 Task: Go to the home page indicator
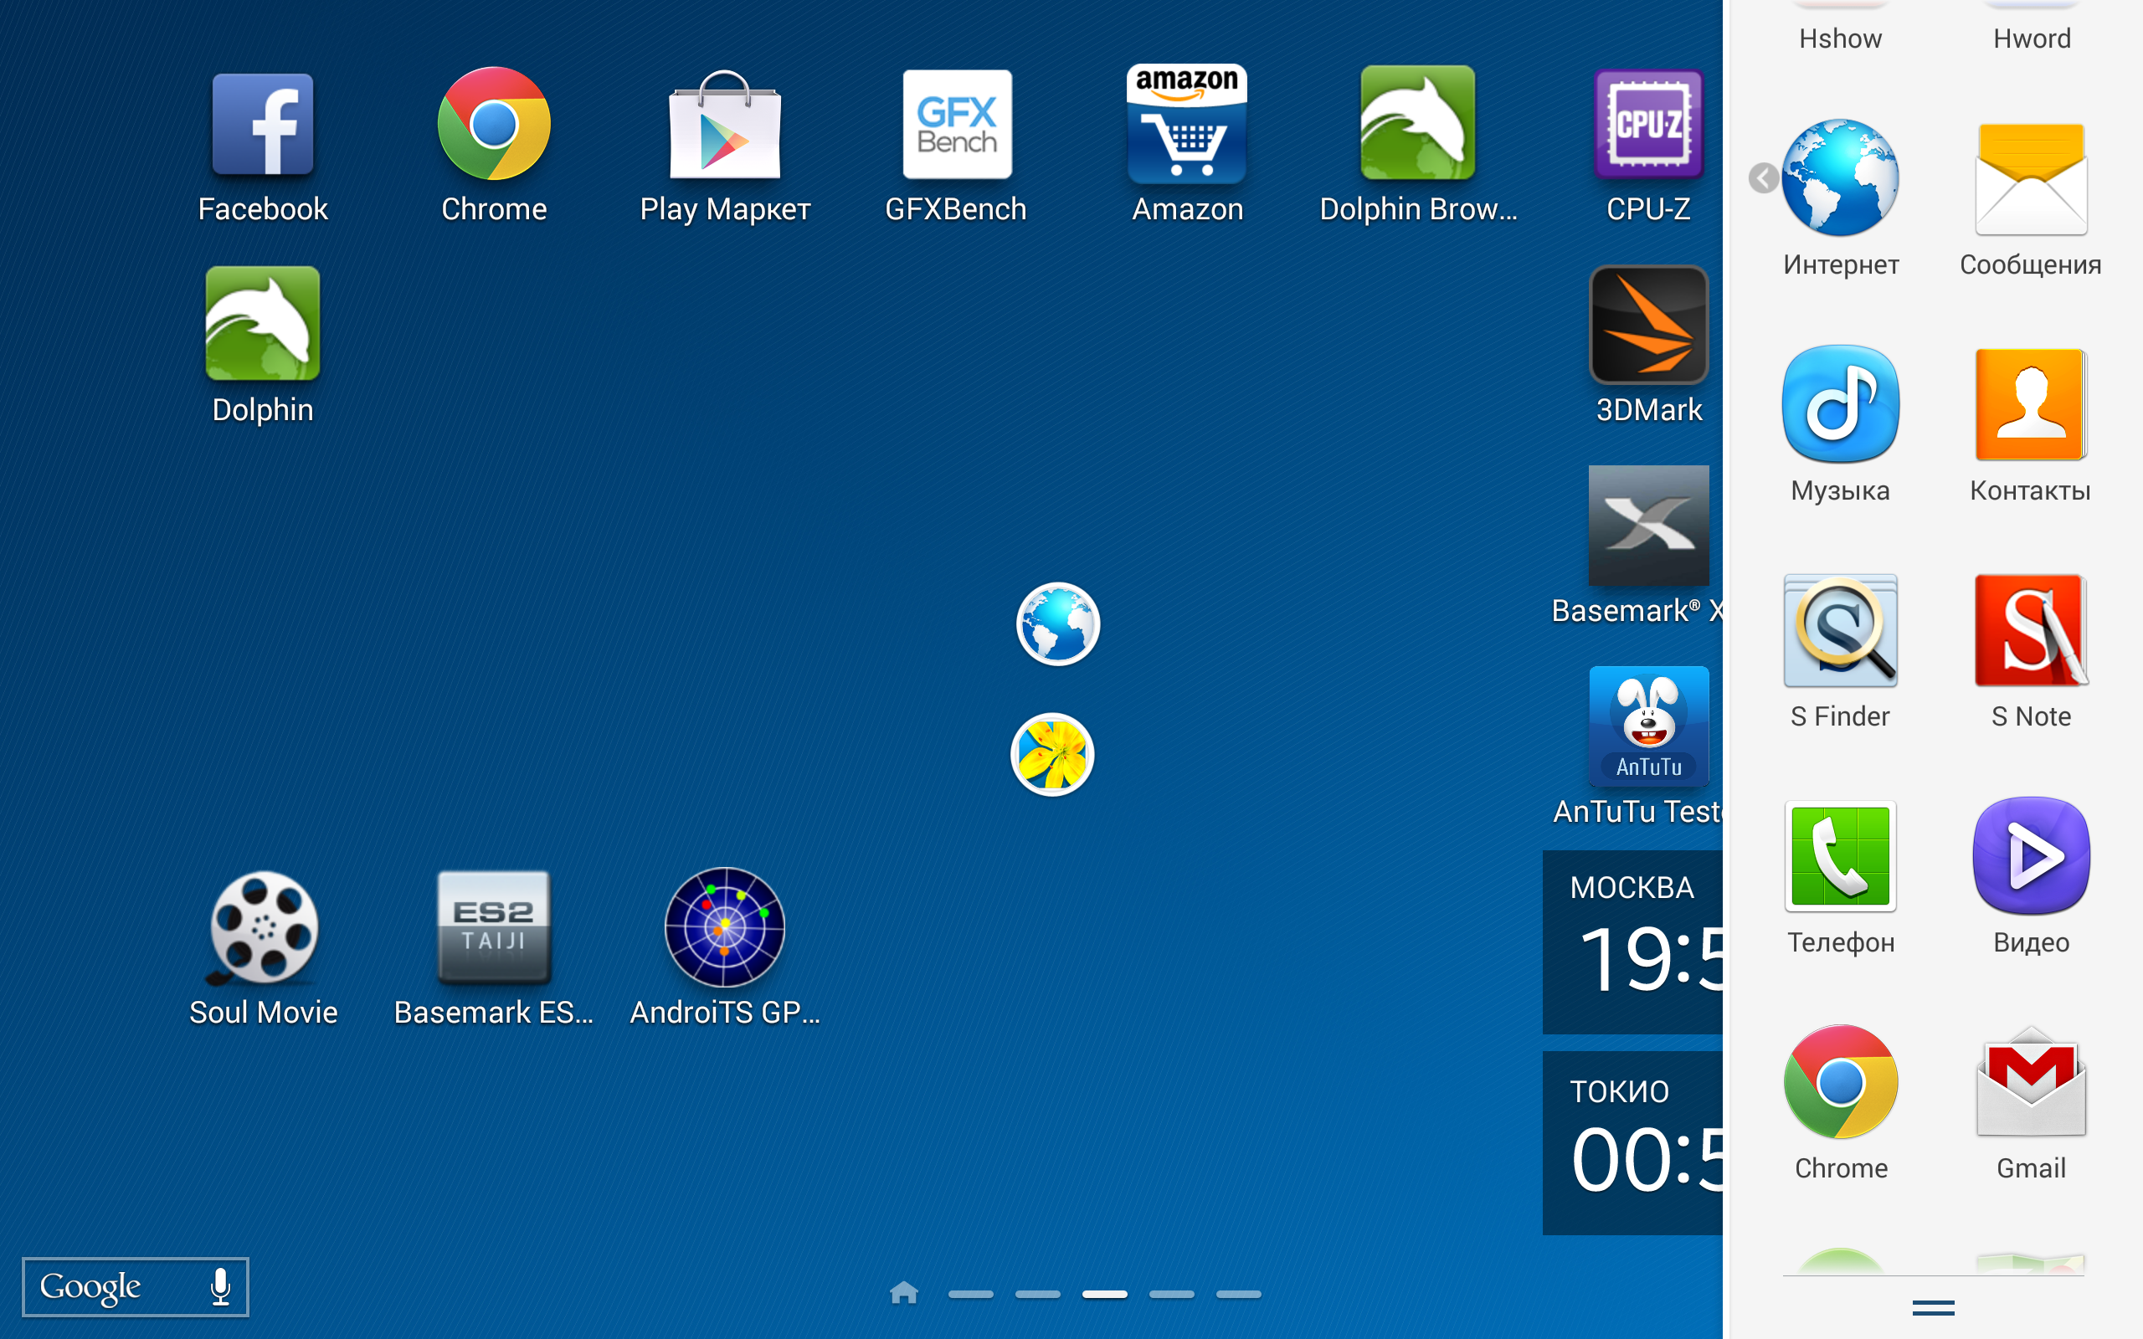coord(903,1293)
